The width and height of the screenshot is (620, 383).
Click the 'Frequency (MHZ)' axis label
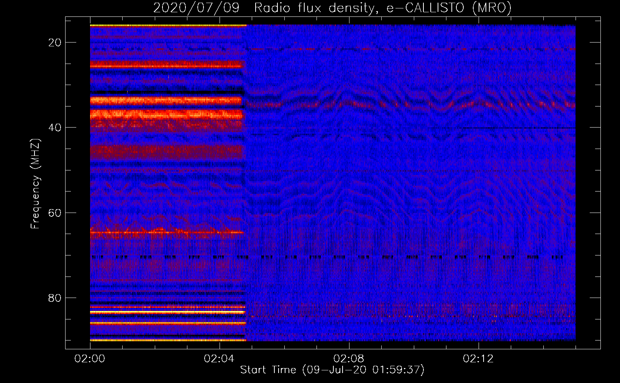[x=35, y=184]
